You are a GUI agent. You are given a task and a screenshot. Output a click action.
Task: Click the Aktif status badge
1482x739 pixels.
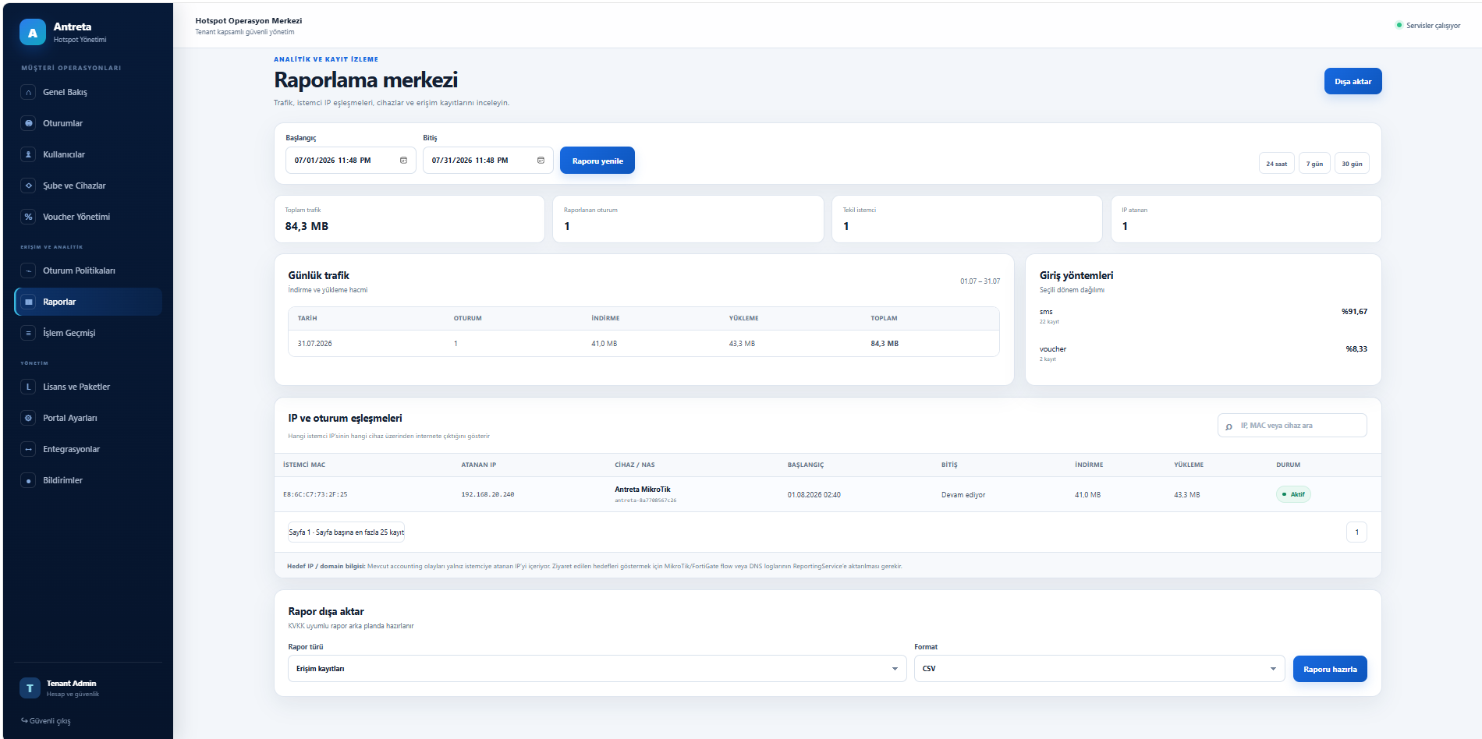click(1294, 494)
